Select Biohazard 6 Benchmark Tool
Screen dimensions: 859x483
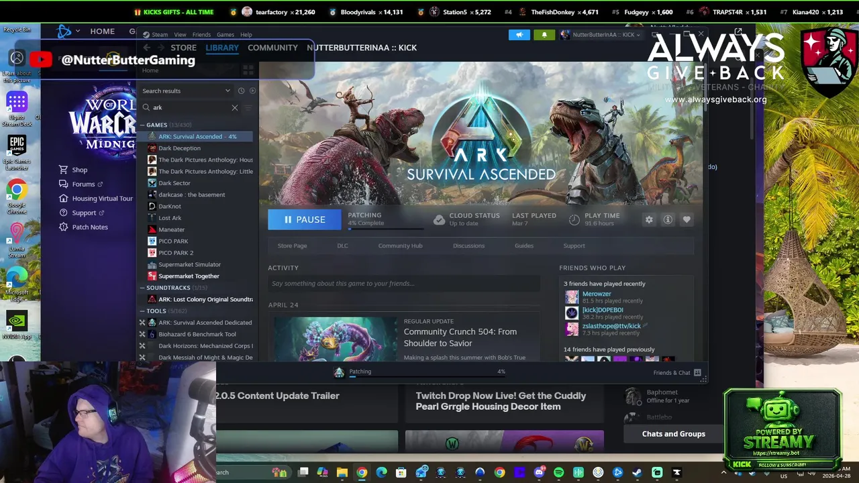(x=196, y=334)
